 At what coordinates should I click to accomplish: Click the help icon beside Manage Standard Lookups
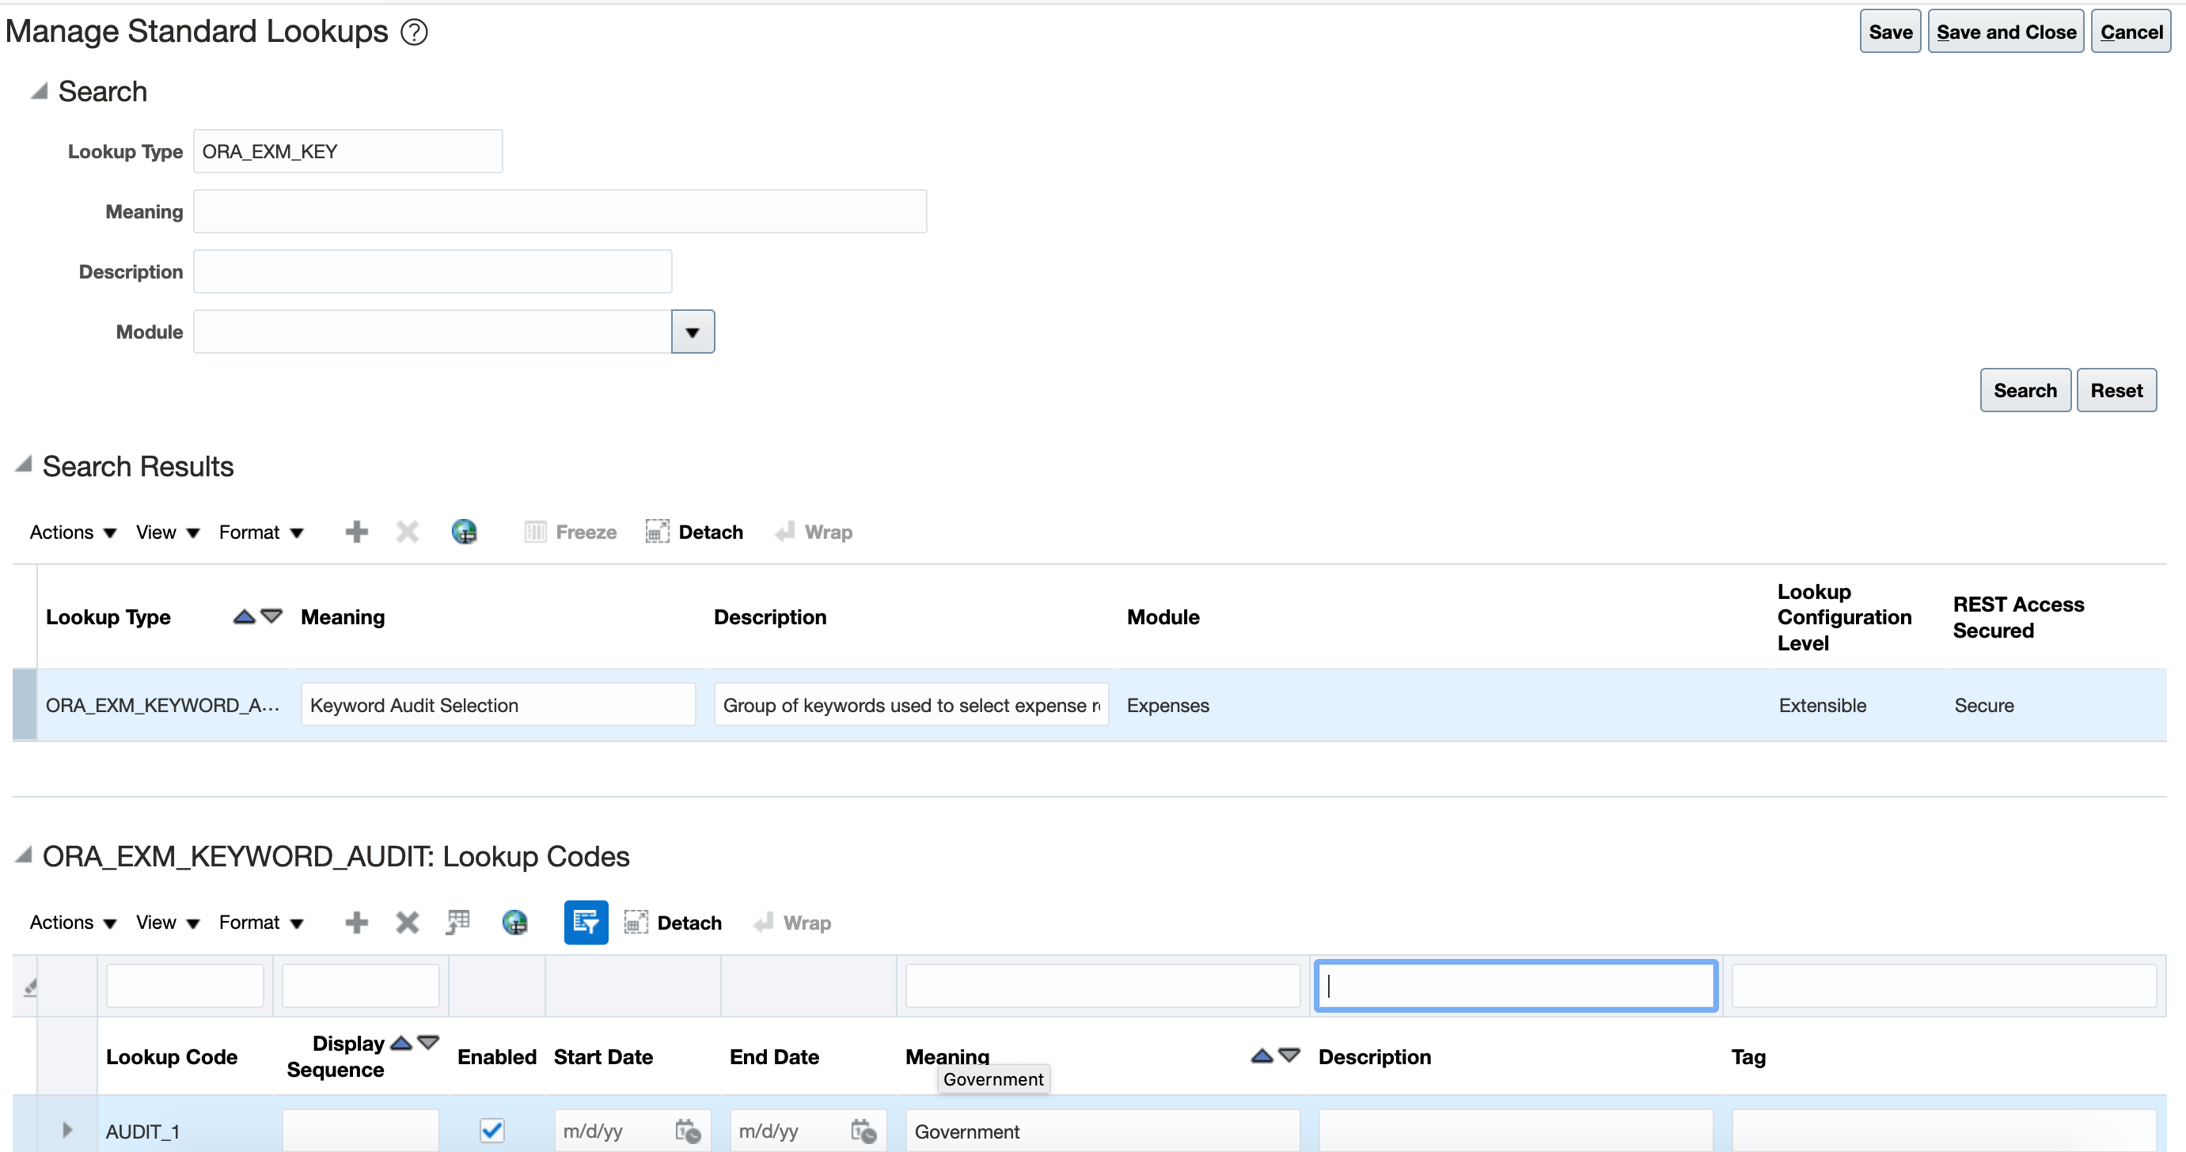[x=414, y=32]
